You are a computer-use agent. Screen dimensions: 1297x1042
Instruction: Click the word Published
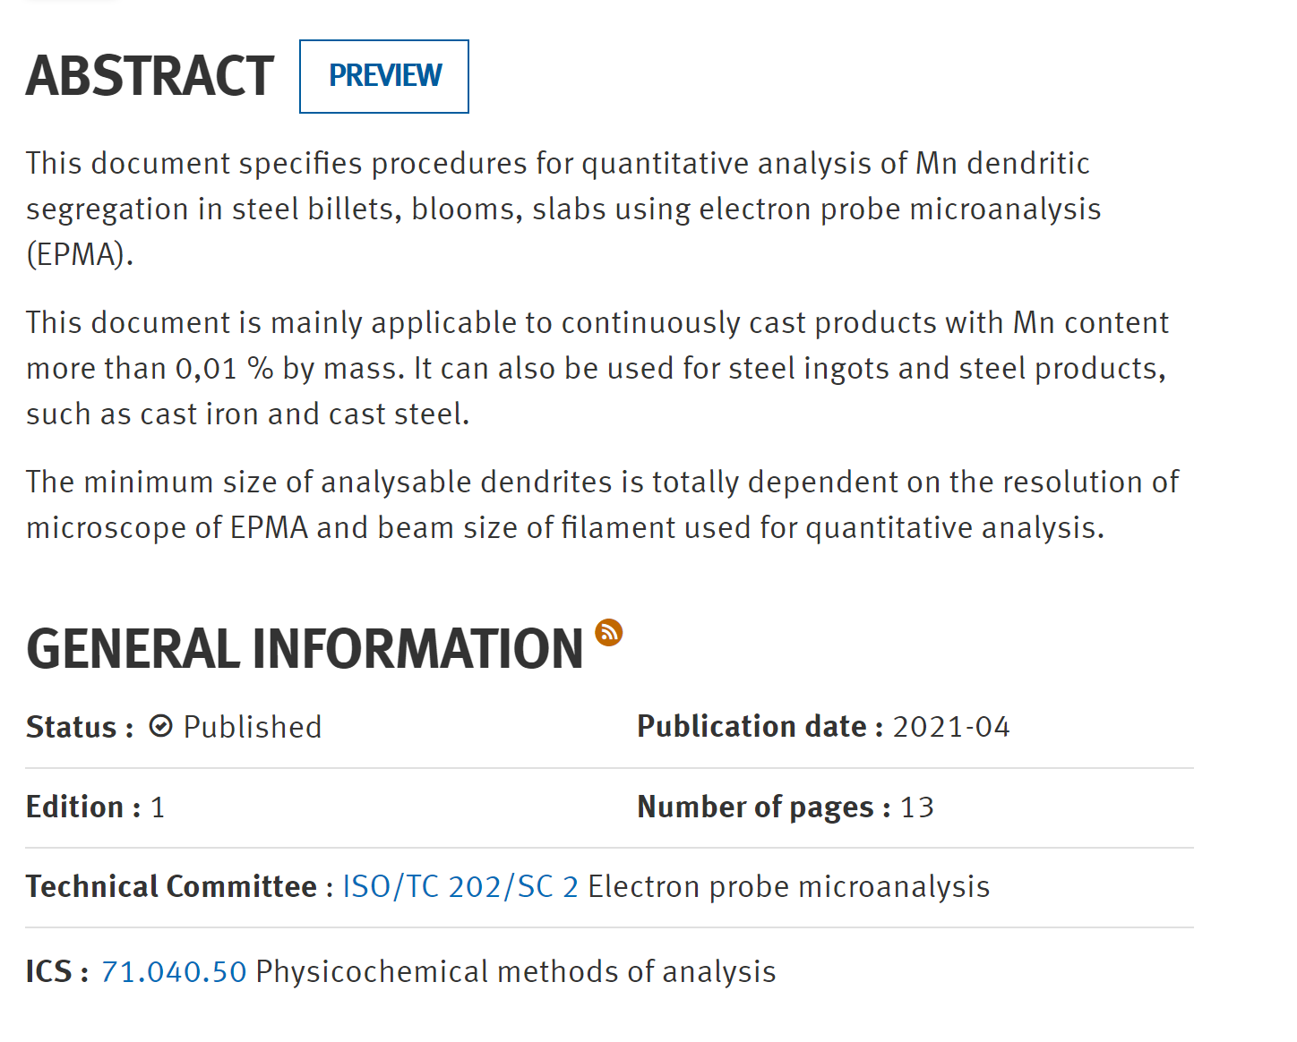pyautogui.click(x=253, y=727)
